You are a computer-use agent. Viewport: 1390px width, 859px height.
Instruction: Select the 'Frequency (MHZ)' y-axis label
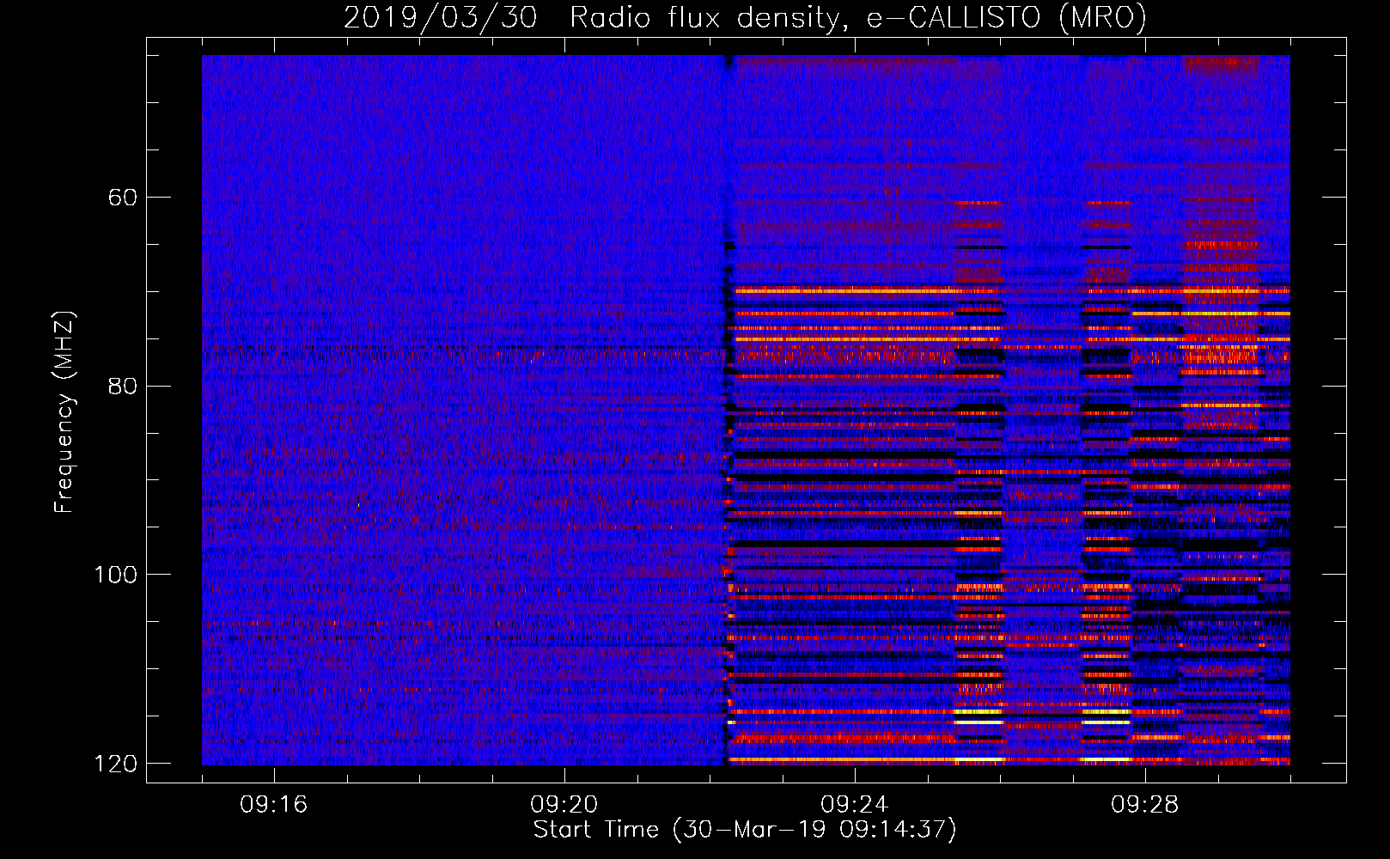coord(64,412)
